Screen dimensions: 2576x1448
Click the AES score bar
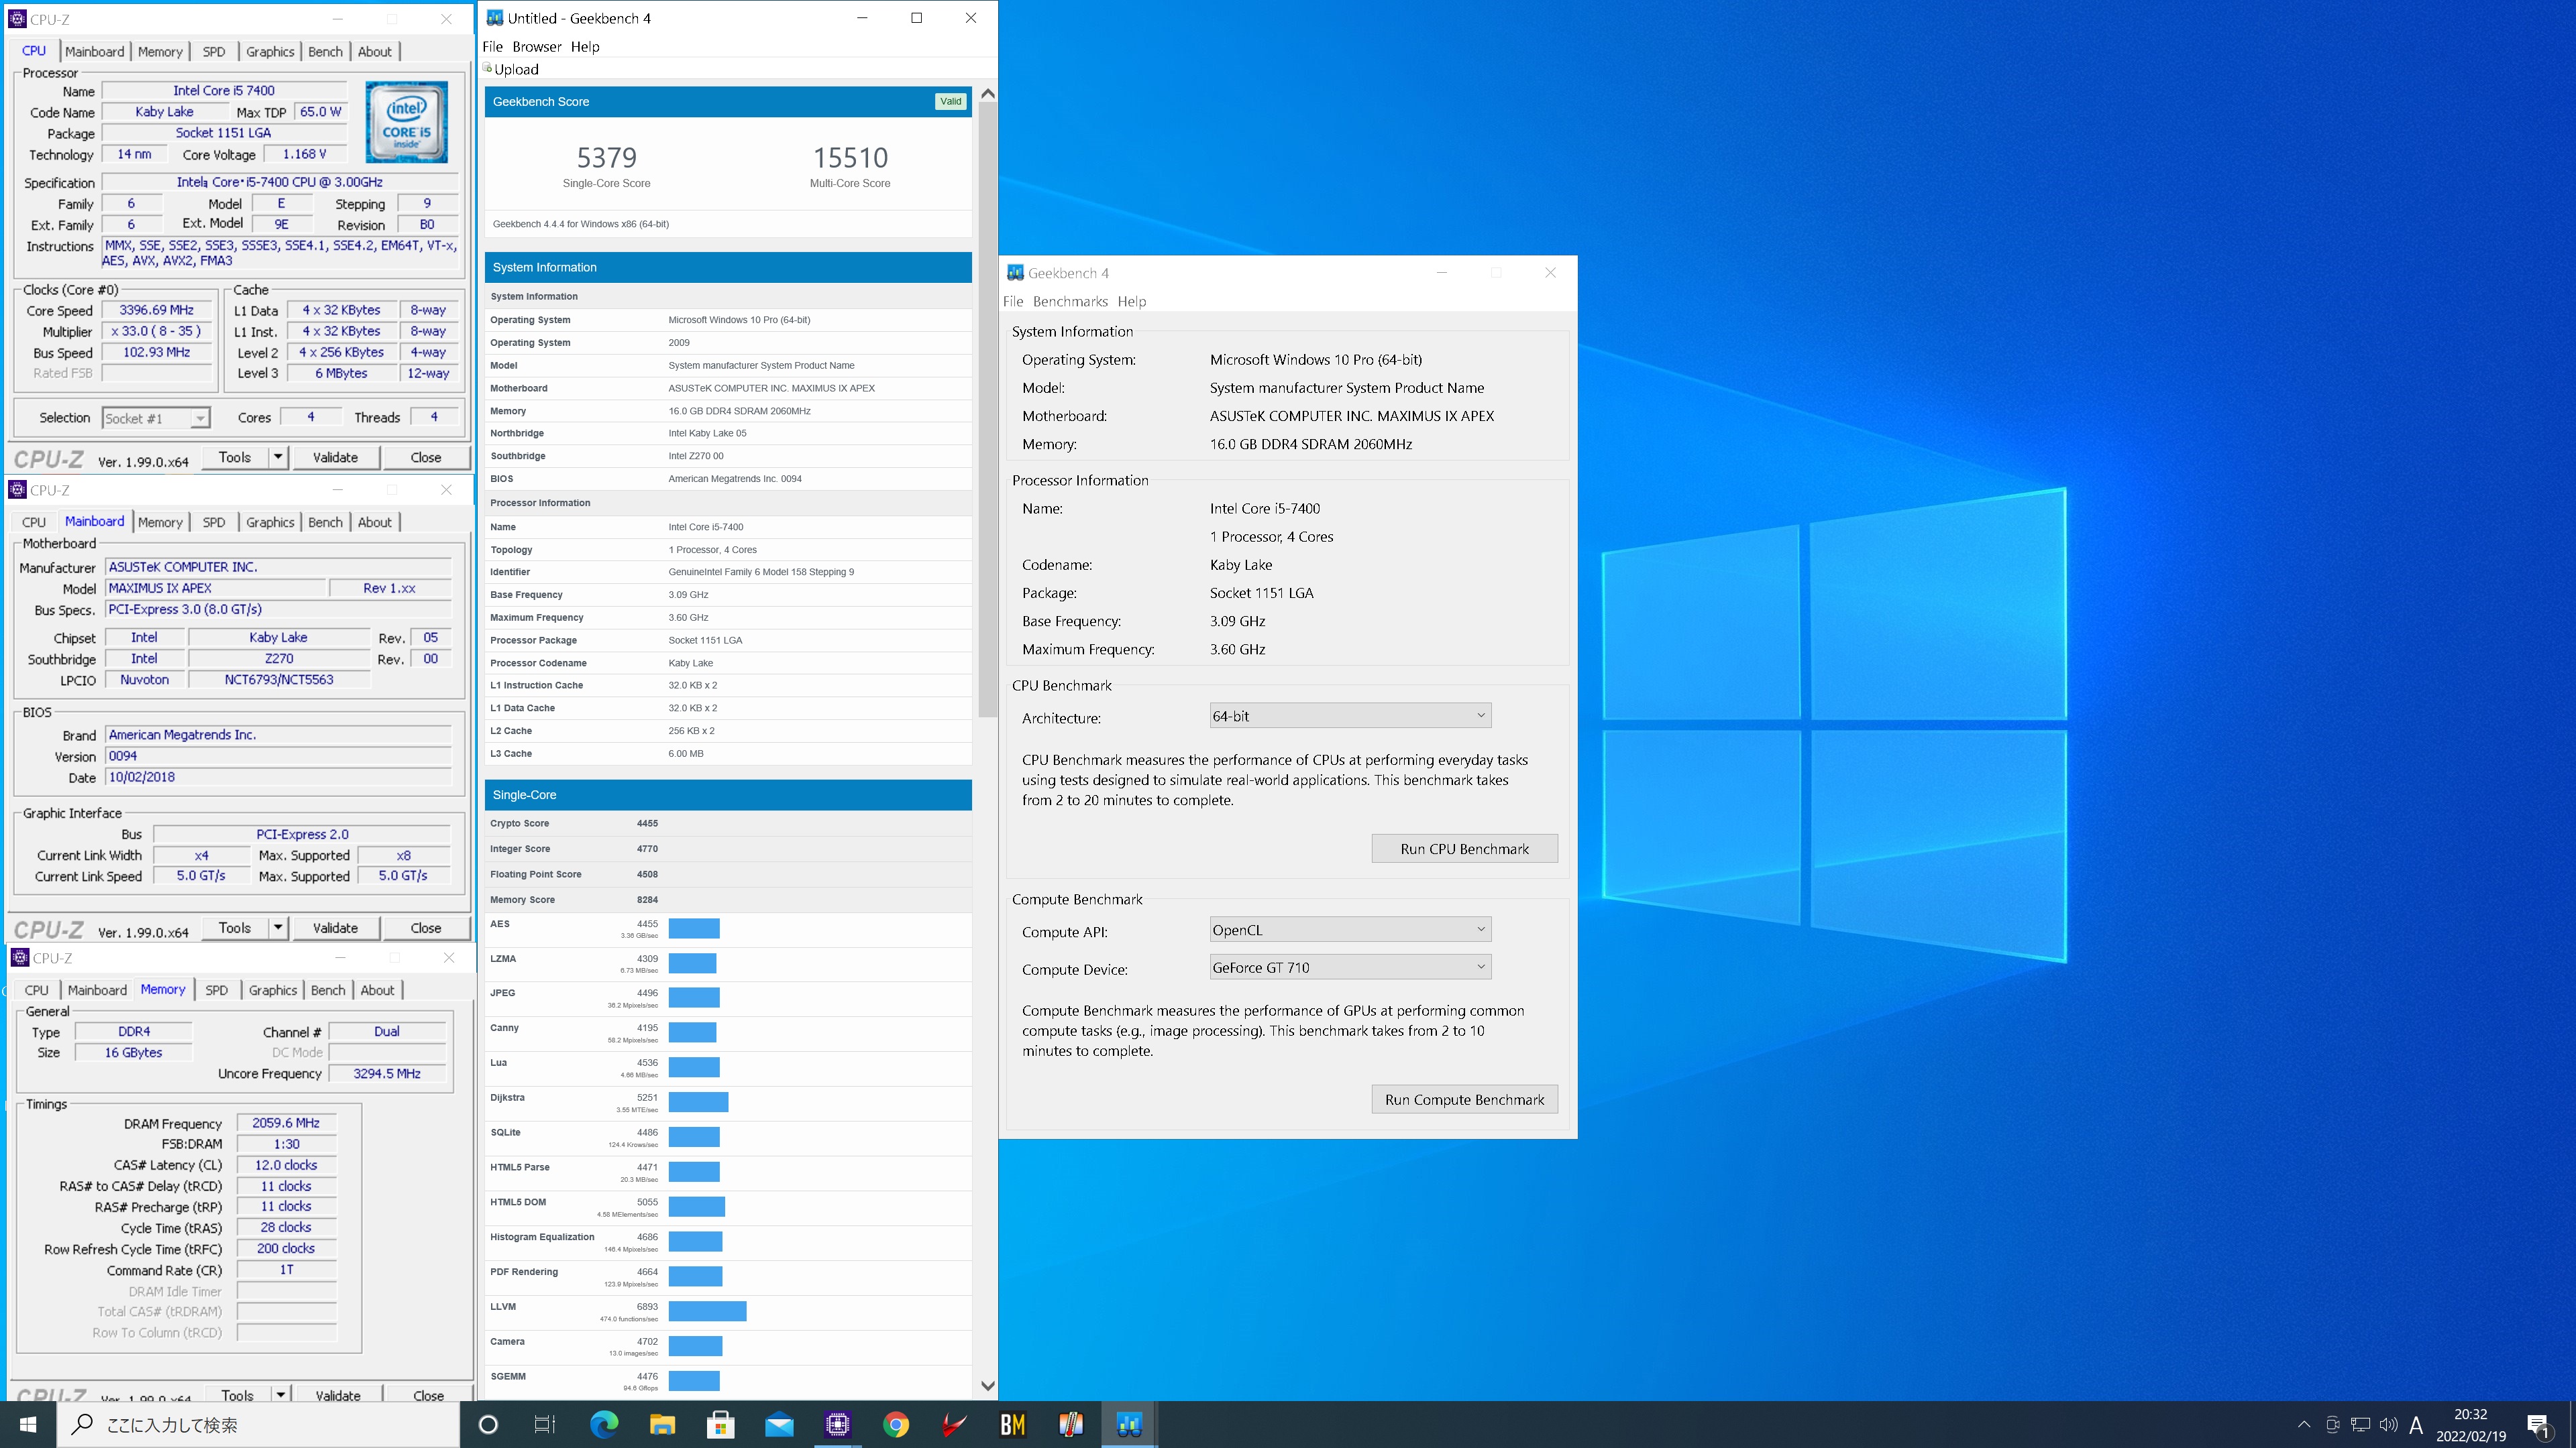[694, 929]
